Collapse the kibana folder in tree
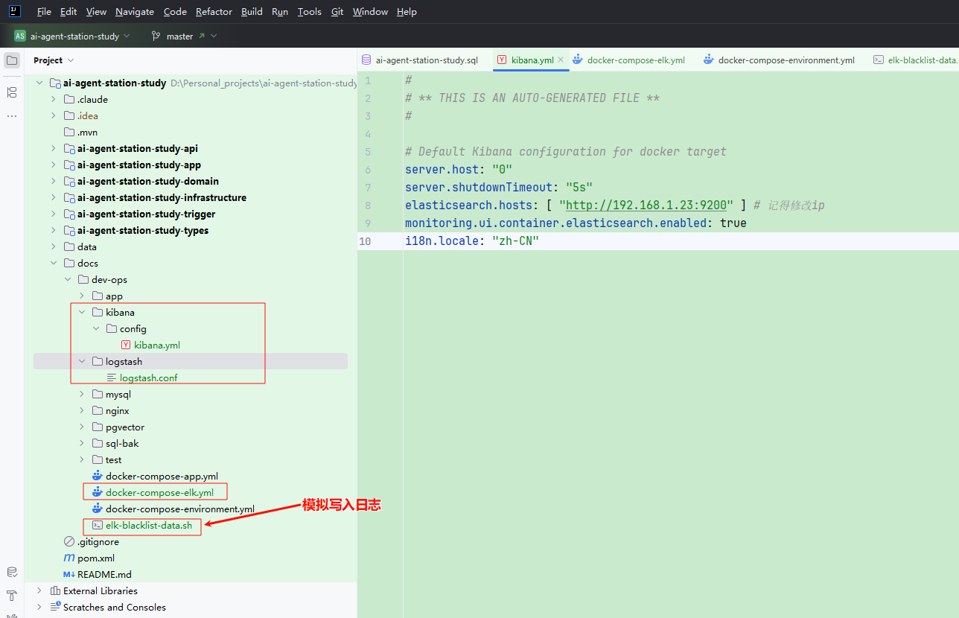This screenshot has height=618, width=959. [82, 313]
